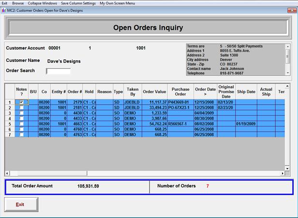Click purchase order P443669-01 cell
Screen dimensions: 298x218
(x=180, y=102)
